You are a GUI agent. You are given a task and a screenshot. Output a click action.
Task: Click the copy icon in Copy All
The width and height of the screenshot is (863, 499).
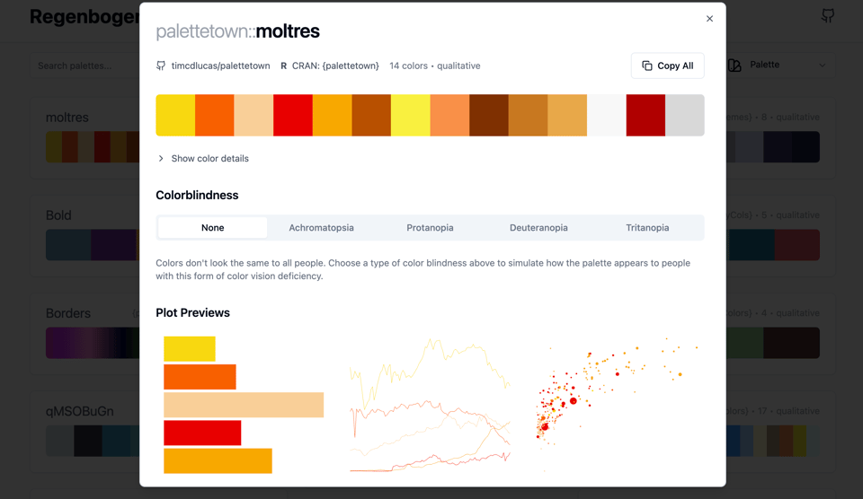pos(647,66)
